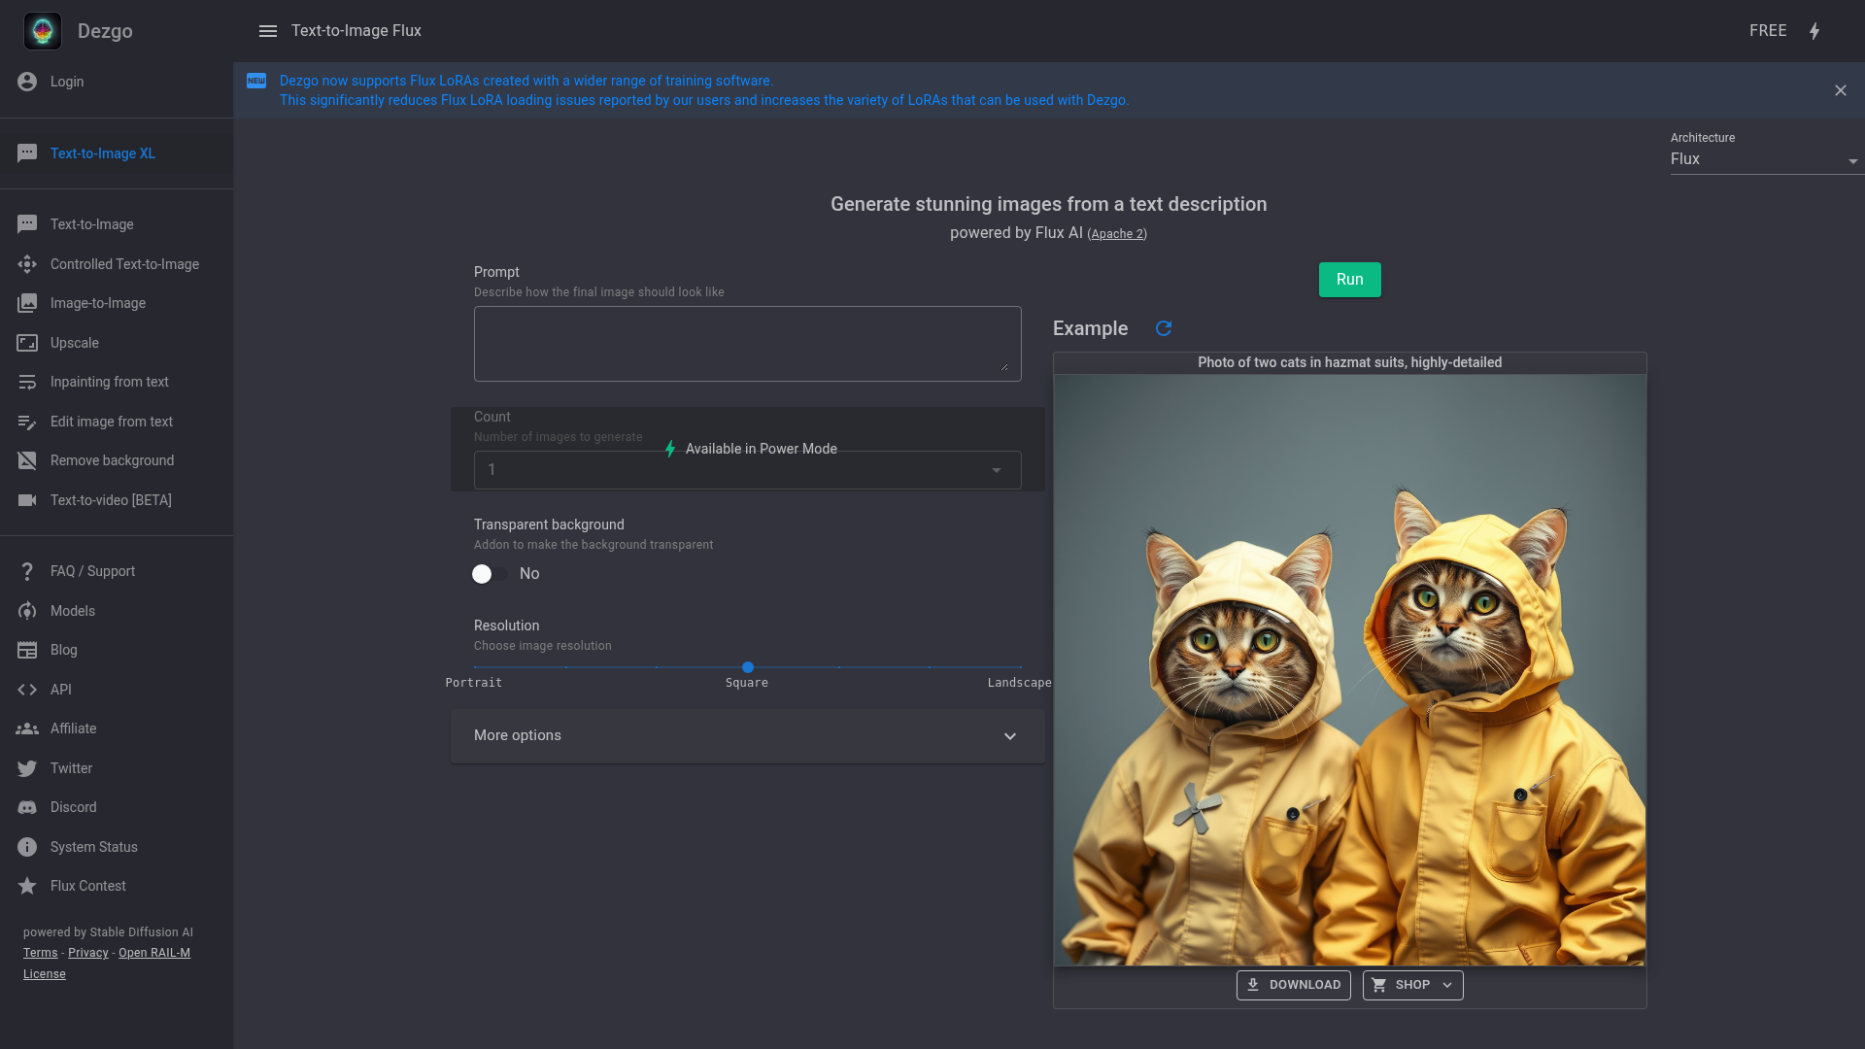
Task: Click the Power Mode lightning bolt icon
Action: pyautogui.click(x=1814, y=31)
